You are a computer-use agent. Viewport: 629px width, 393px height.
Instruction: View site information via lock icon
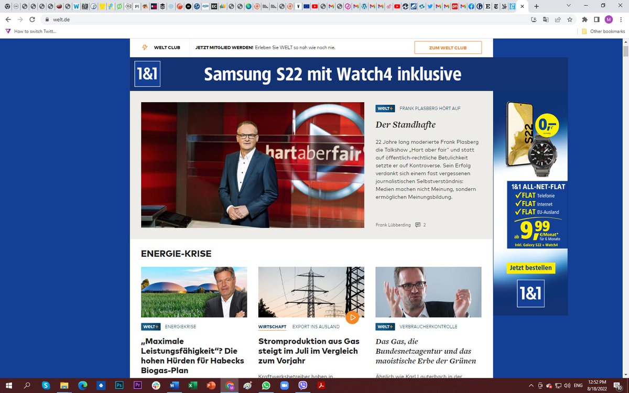pyautogui.click(x=47, y=19)
